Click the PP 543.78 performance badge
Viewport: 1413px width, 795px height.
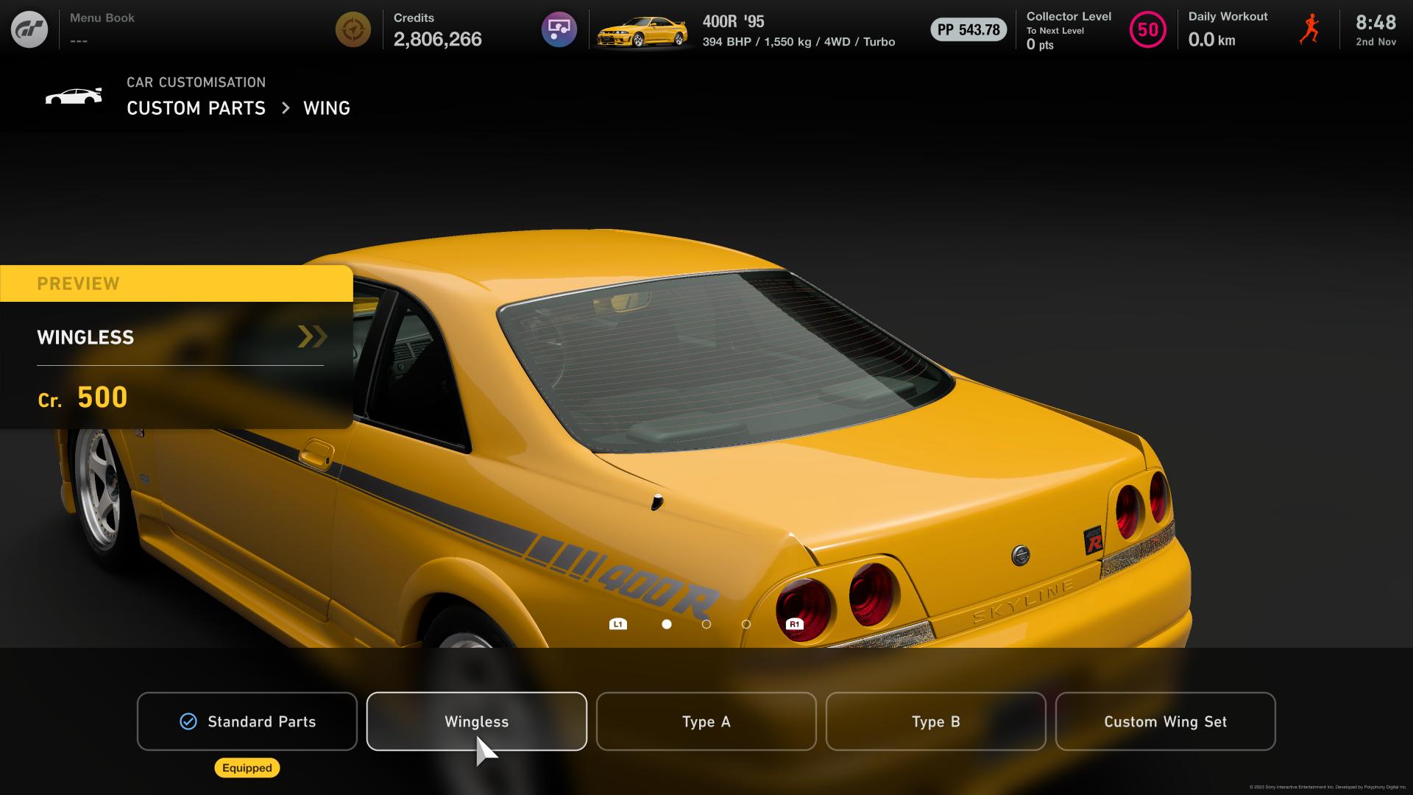(x=968, y=29)
